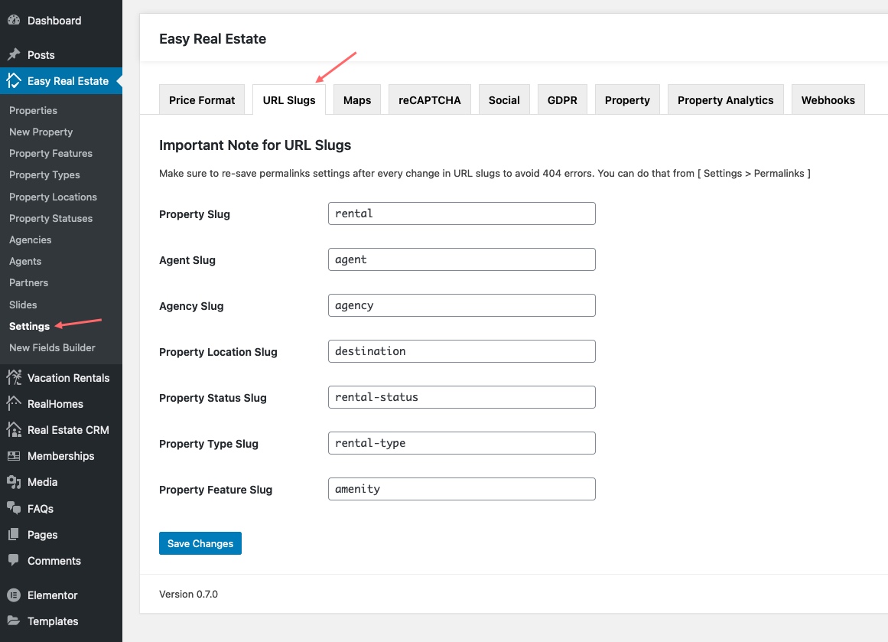This screenshot has width=888, height=642.
Task: Switch to the reCAPTCHA tab
Action: click(429, 99)
